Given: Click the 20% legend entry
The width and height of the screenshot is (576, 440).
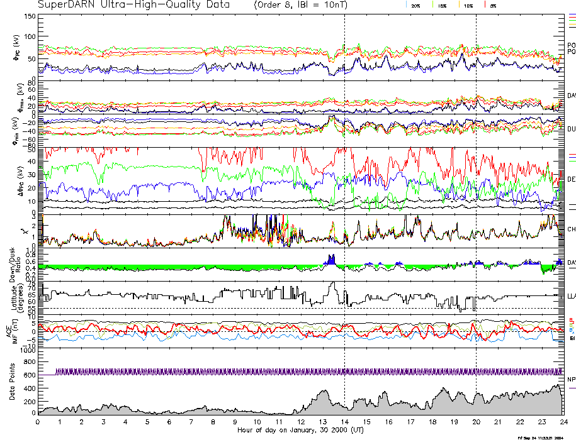Looking at the screenshot, I should (415, 5).
